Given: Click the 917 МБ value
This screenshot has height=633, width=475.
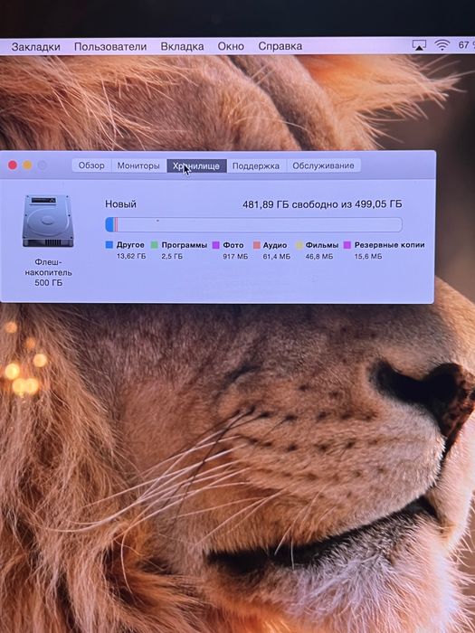Looking at the screenshot, I should click(x=235, y=256).
